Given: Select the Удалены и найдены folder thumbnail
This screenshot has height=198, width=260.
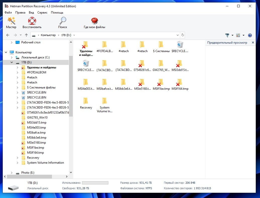Looking at the screenshot, I should [86, 49].
